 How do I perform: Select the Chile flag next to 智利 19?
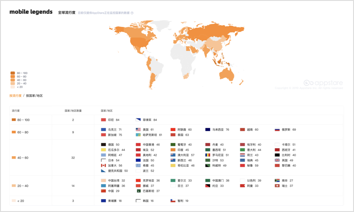[173, 201]
